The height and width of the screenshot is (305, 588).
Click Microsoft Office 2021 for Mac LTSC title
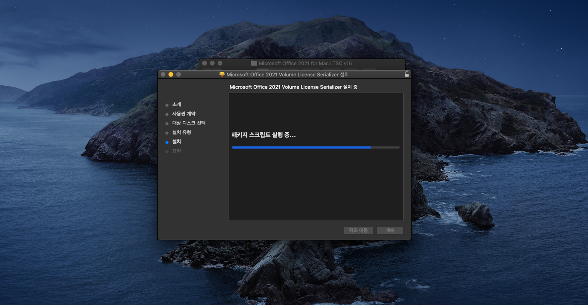point(305,63)
